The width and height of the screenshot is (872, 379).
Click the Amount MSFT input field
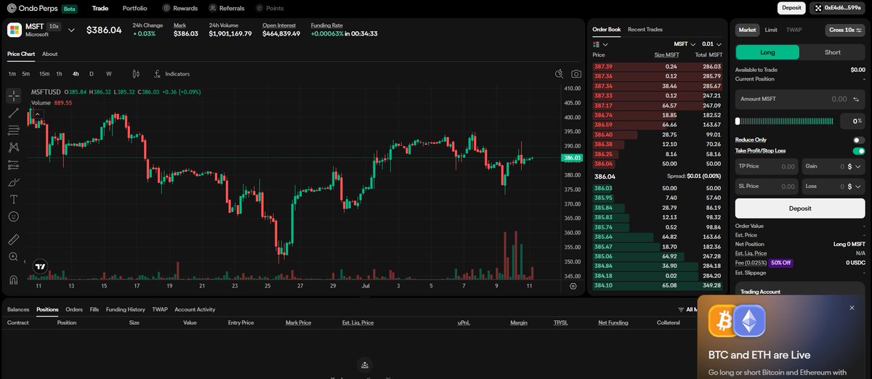pos(800,99)
